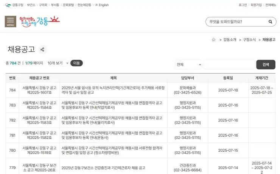The height and width of the screenshot is (174, 280).
Task: Open the 전체메뉴 link
Action: (271, 5)
